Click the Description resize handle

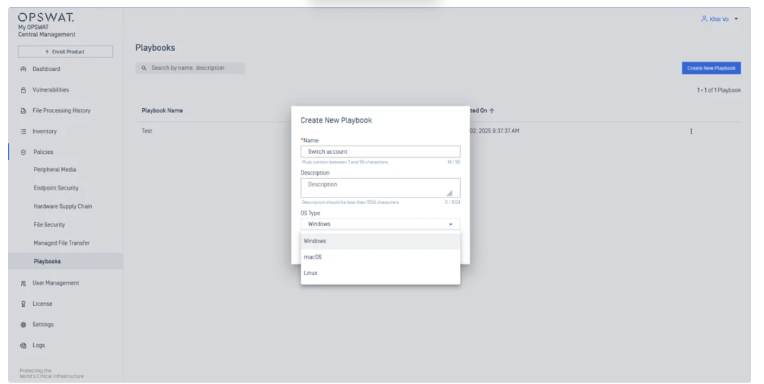click(450, 193)
